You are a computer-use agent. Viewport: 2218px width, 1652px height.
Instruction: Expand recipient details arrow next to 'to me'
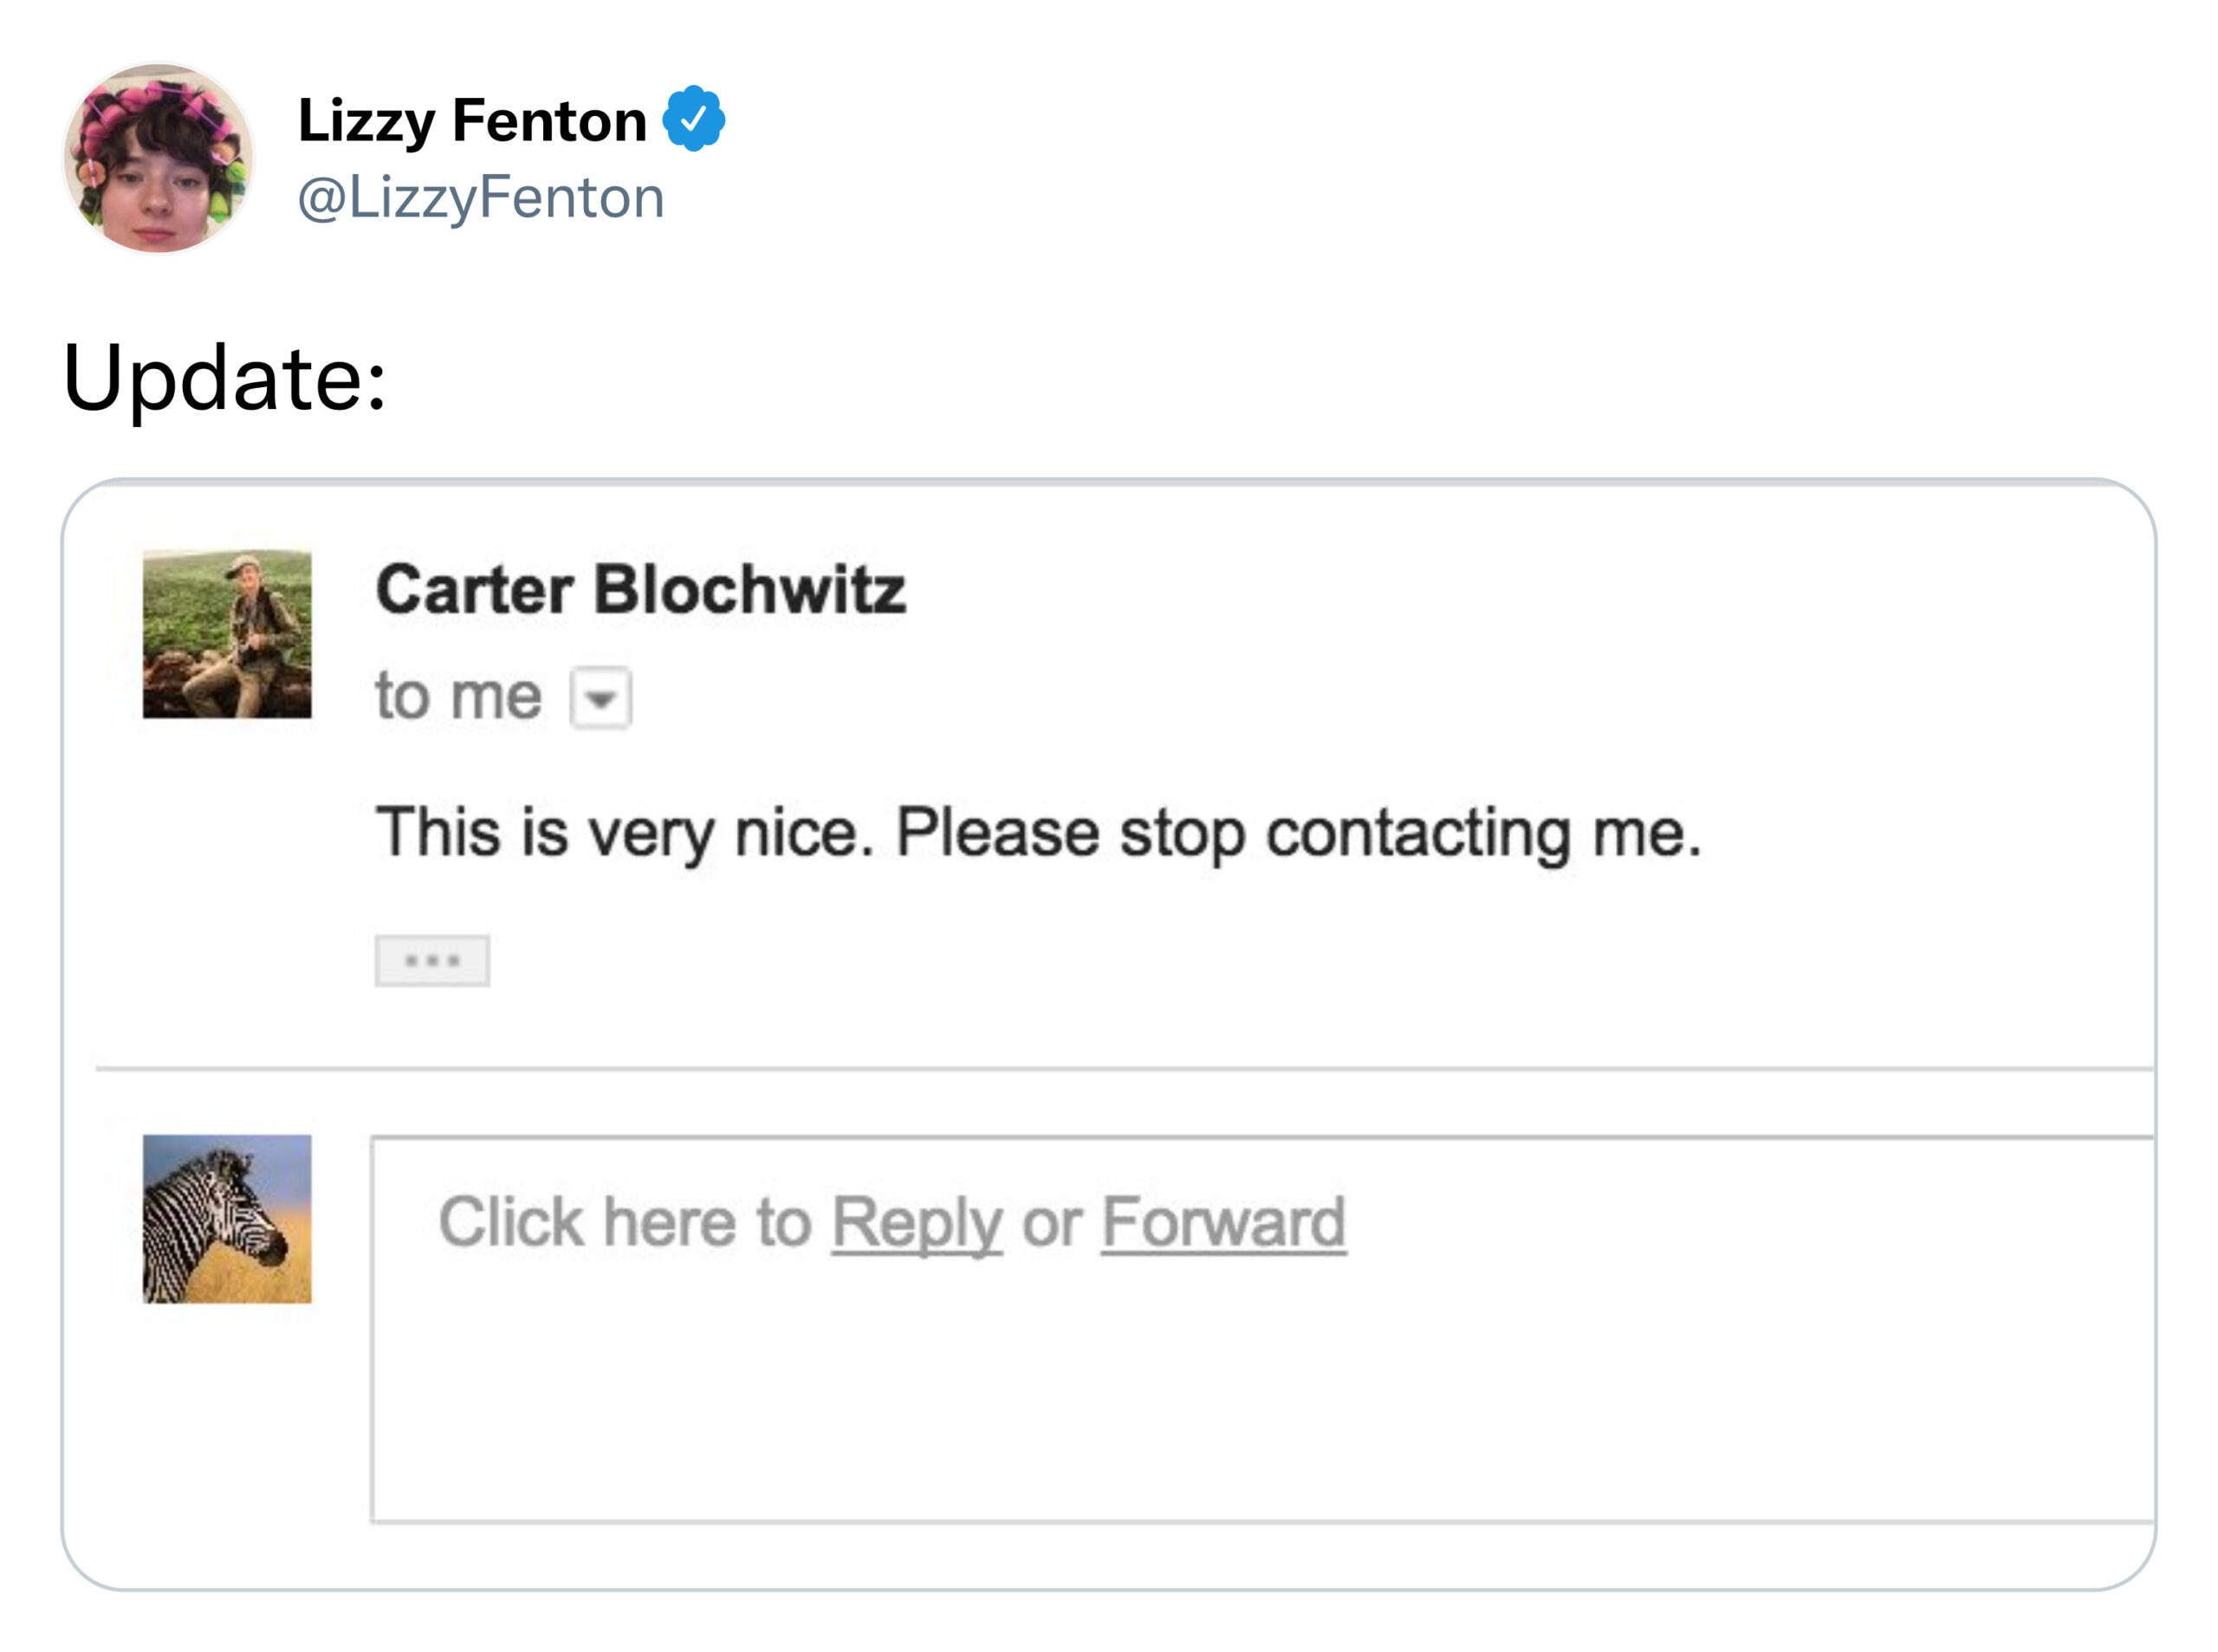tap(600, 697)
